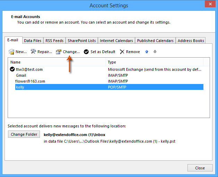Click the Close button at bottom

point(200,168)
